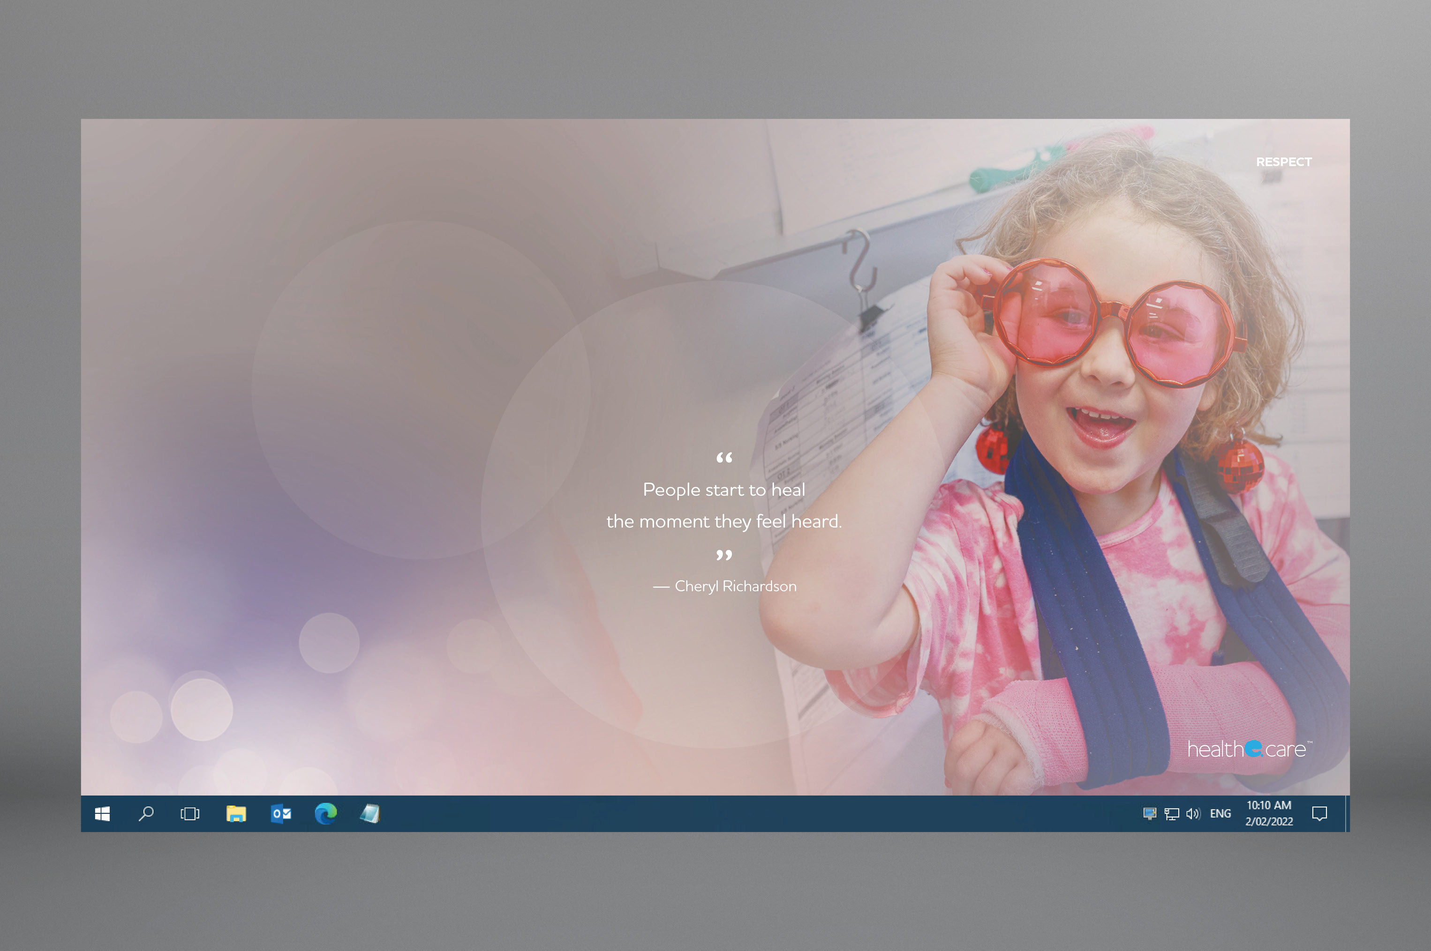The image size is (1431, 951).
Task: Click the 'Cheryl Richardson' attribution text
Action: pos(735,587)
